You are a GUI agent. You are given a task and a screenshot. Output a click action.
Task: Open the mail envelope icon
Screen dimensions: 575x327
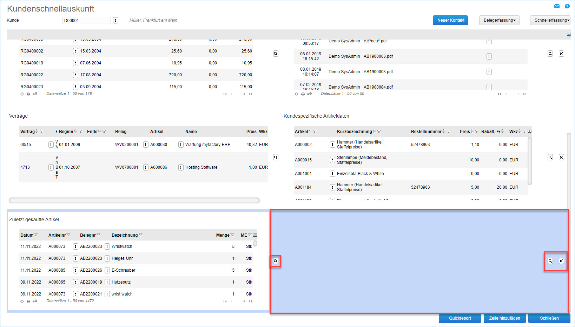click(x=557, y=6)
